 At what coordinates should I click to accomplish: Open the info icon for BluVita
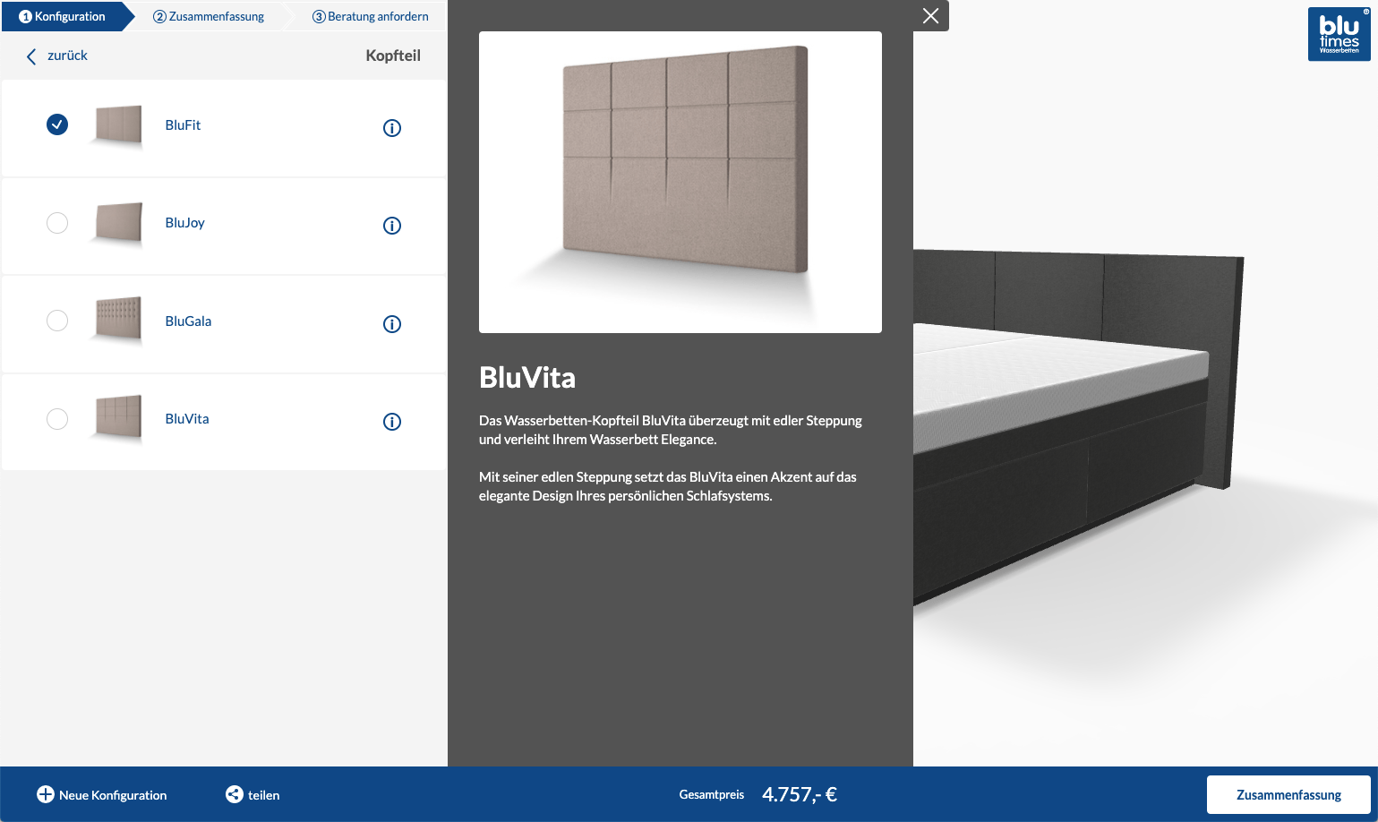pyautogui.click(x=392, y=422)
